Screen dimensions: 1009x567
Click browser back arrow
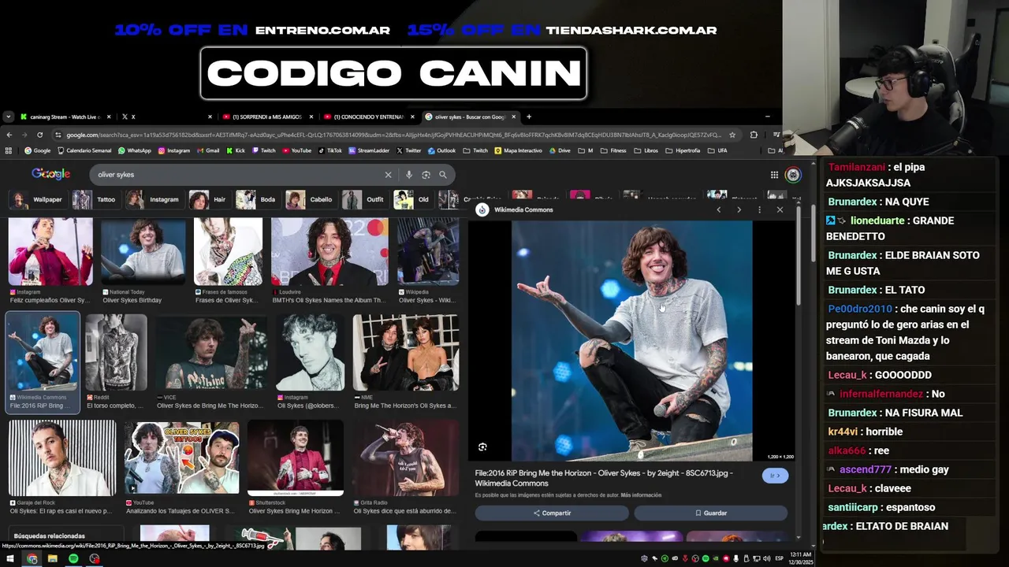pos(9,135)
